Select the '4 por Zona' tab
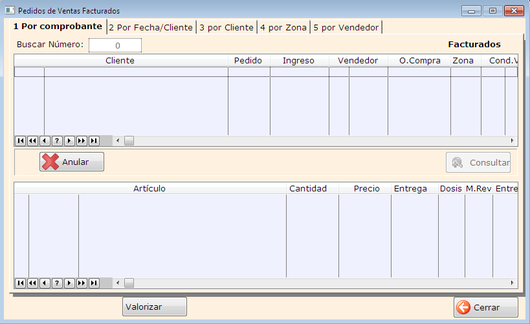Viewport: 530px width, 324px height. pos(283,27)
